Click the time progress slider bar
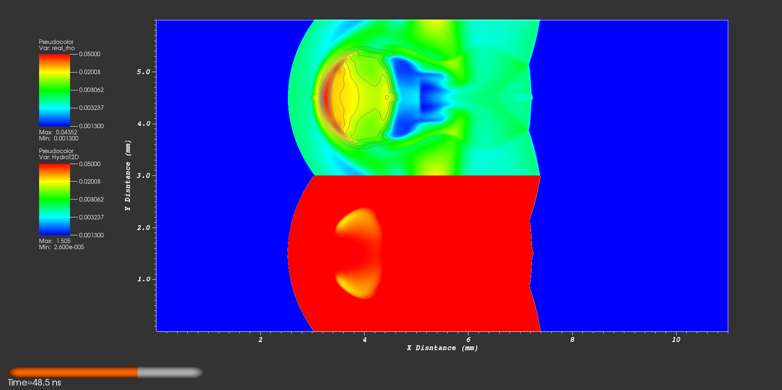The width and height of the screenshot is (782, 390). (105, 372)
